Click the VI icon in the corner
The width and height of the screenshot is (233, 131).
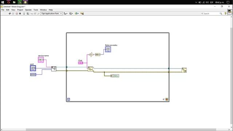[230, 12]
